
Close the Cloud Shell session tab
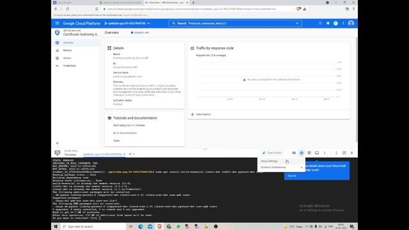124,155
